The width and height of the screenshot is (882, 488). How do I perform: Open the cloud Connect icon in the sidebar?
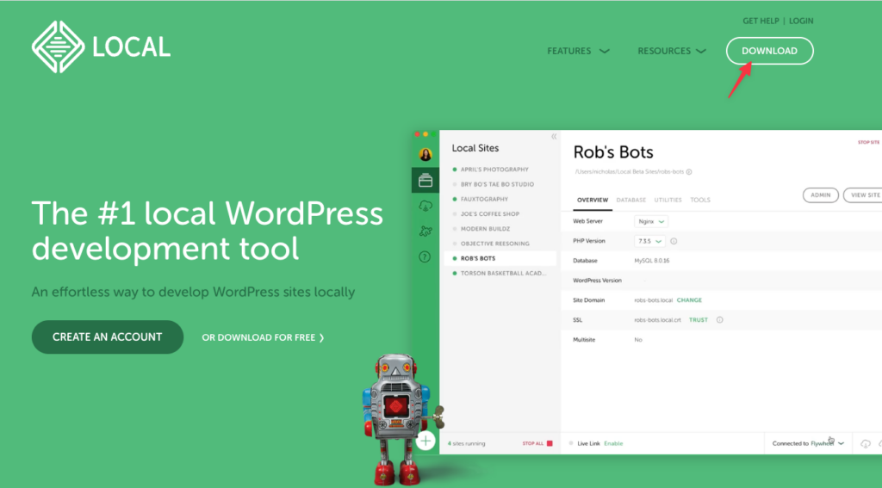pyautogui.click(x=425, y=206)
